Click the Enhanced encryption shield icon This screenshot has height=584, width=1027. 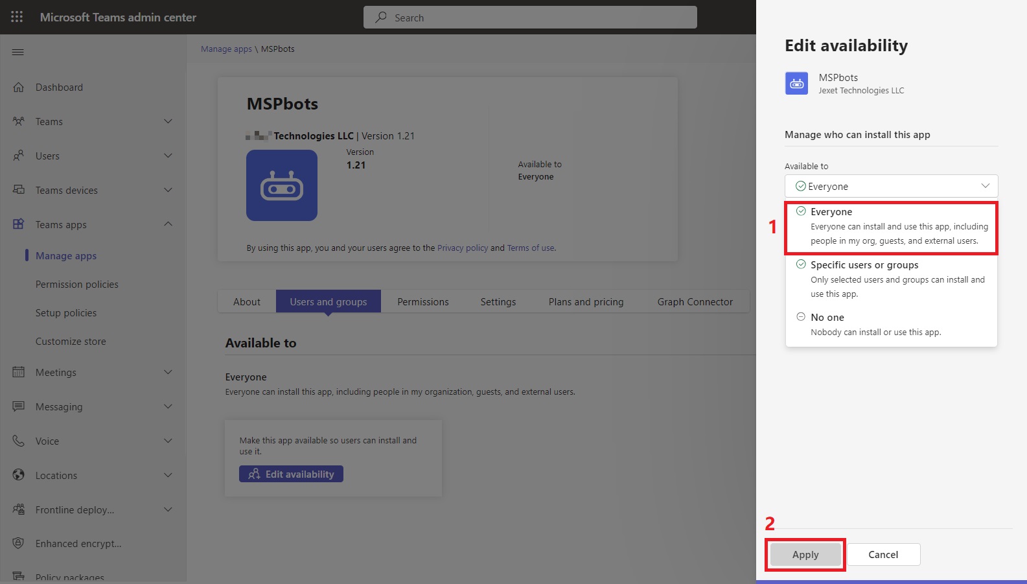click(19, 543)
